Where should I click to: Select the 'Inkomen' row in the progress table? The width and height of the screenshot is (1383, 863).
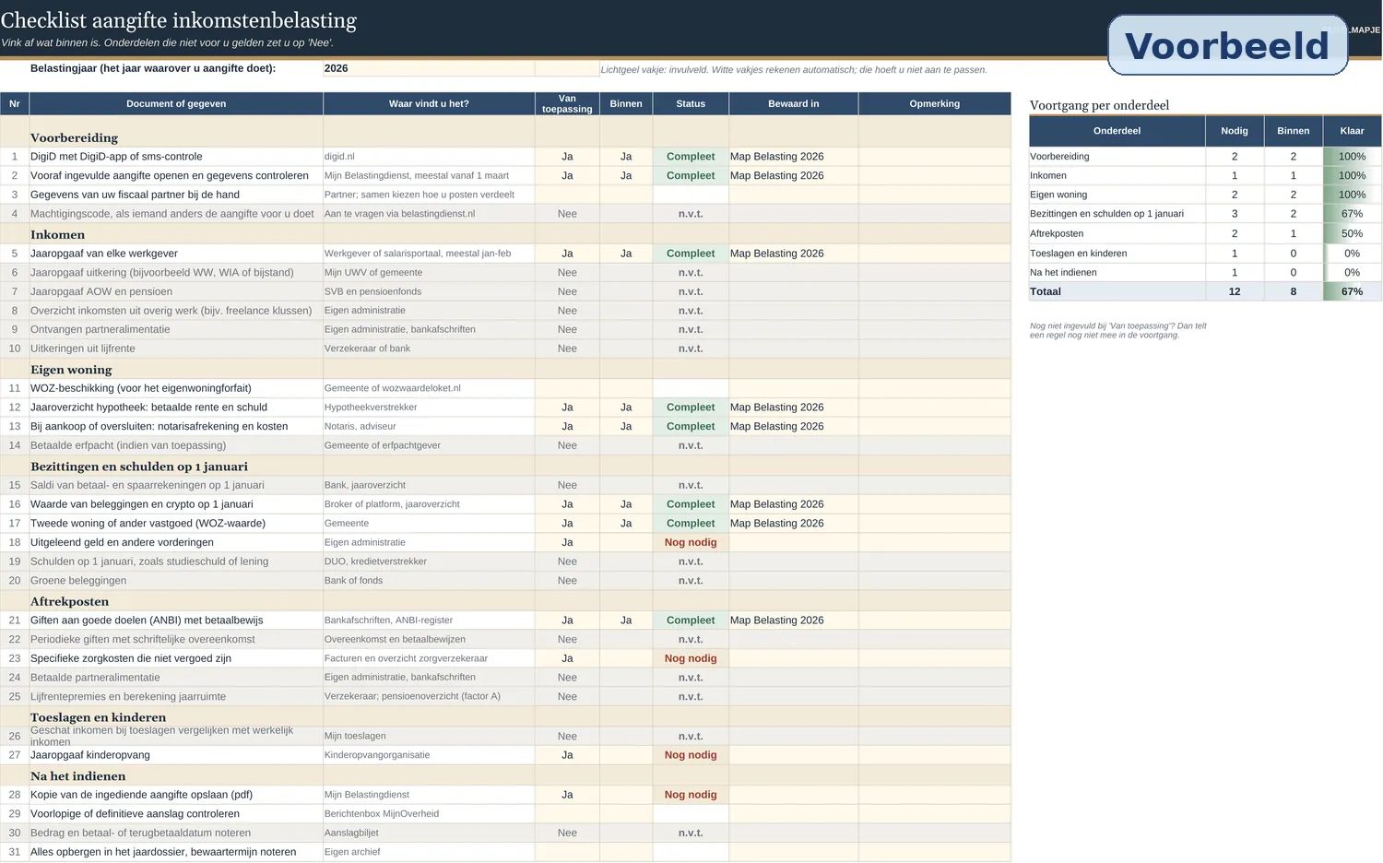(x=1205, y=175)
